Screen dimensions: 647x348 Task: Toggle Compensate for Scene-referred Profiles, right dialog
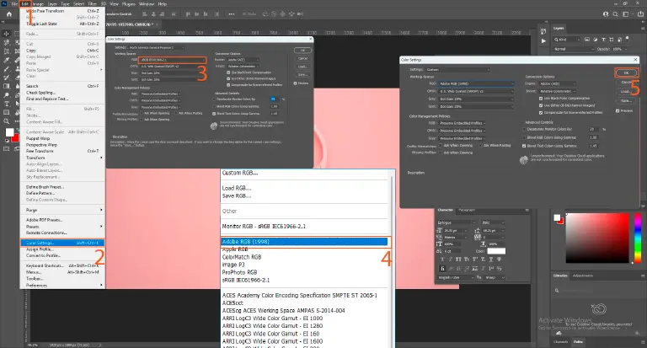coord(541,112)
